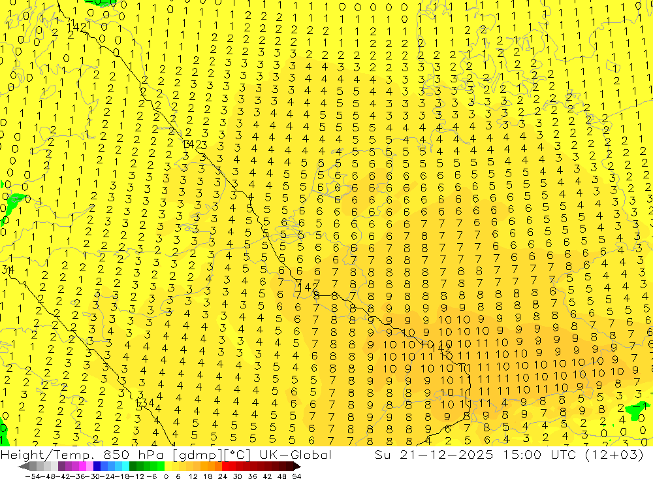Click the "(12+03)" forecast run label
The image size is (653, 479).
[x=614, y=455]
